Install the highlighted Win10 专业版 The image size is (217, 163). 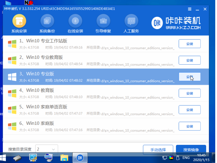[x=189, y=77]
